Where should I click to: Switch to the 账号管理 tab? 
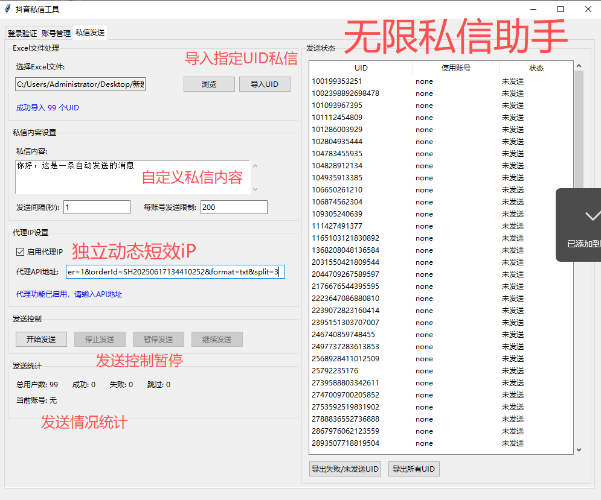pyautogui.click(x=56, y=33)
